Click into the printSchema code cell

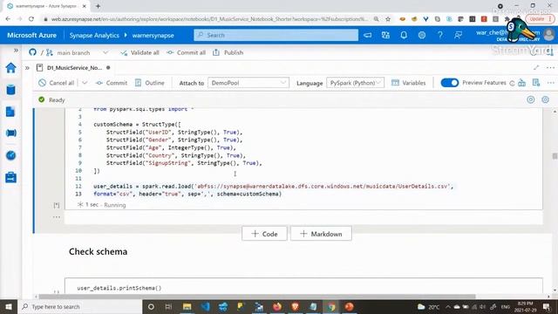point(303,288)
